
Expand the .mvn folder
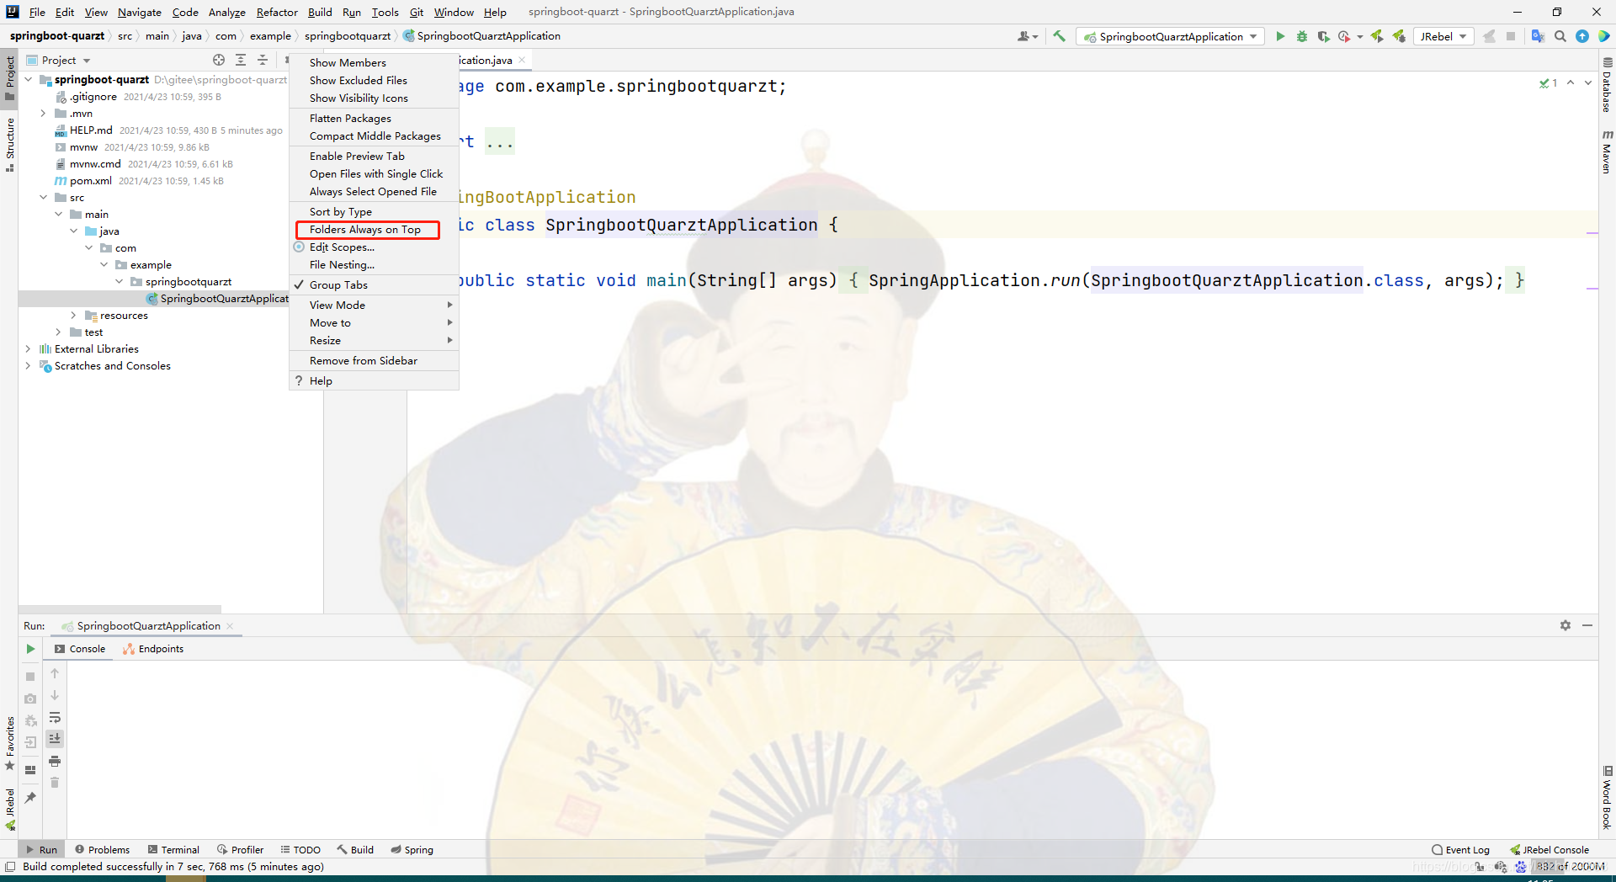[44, 113]
